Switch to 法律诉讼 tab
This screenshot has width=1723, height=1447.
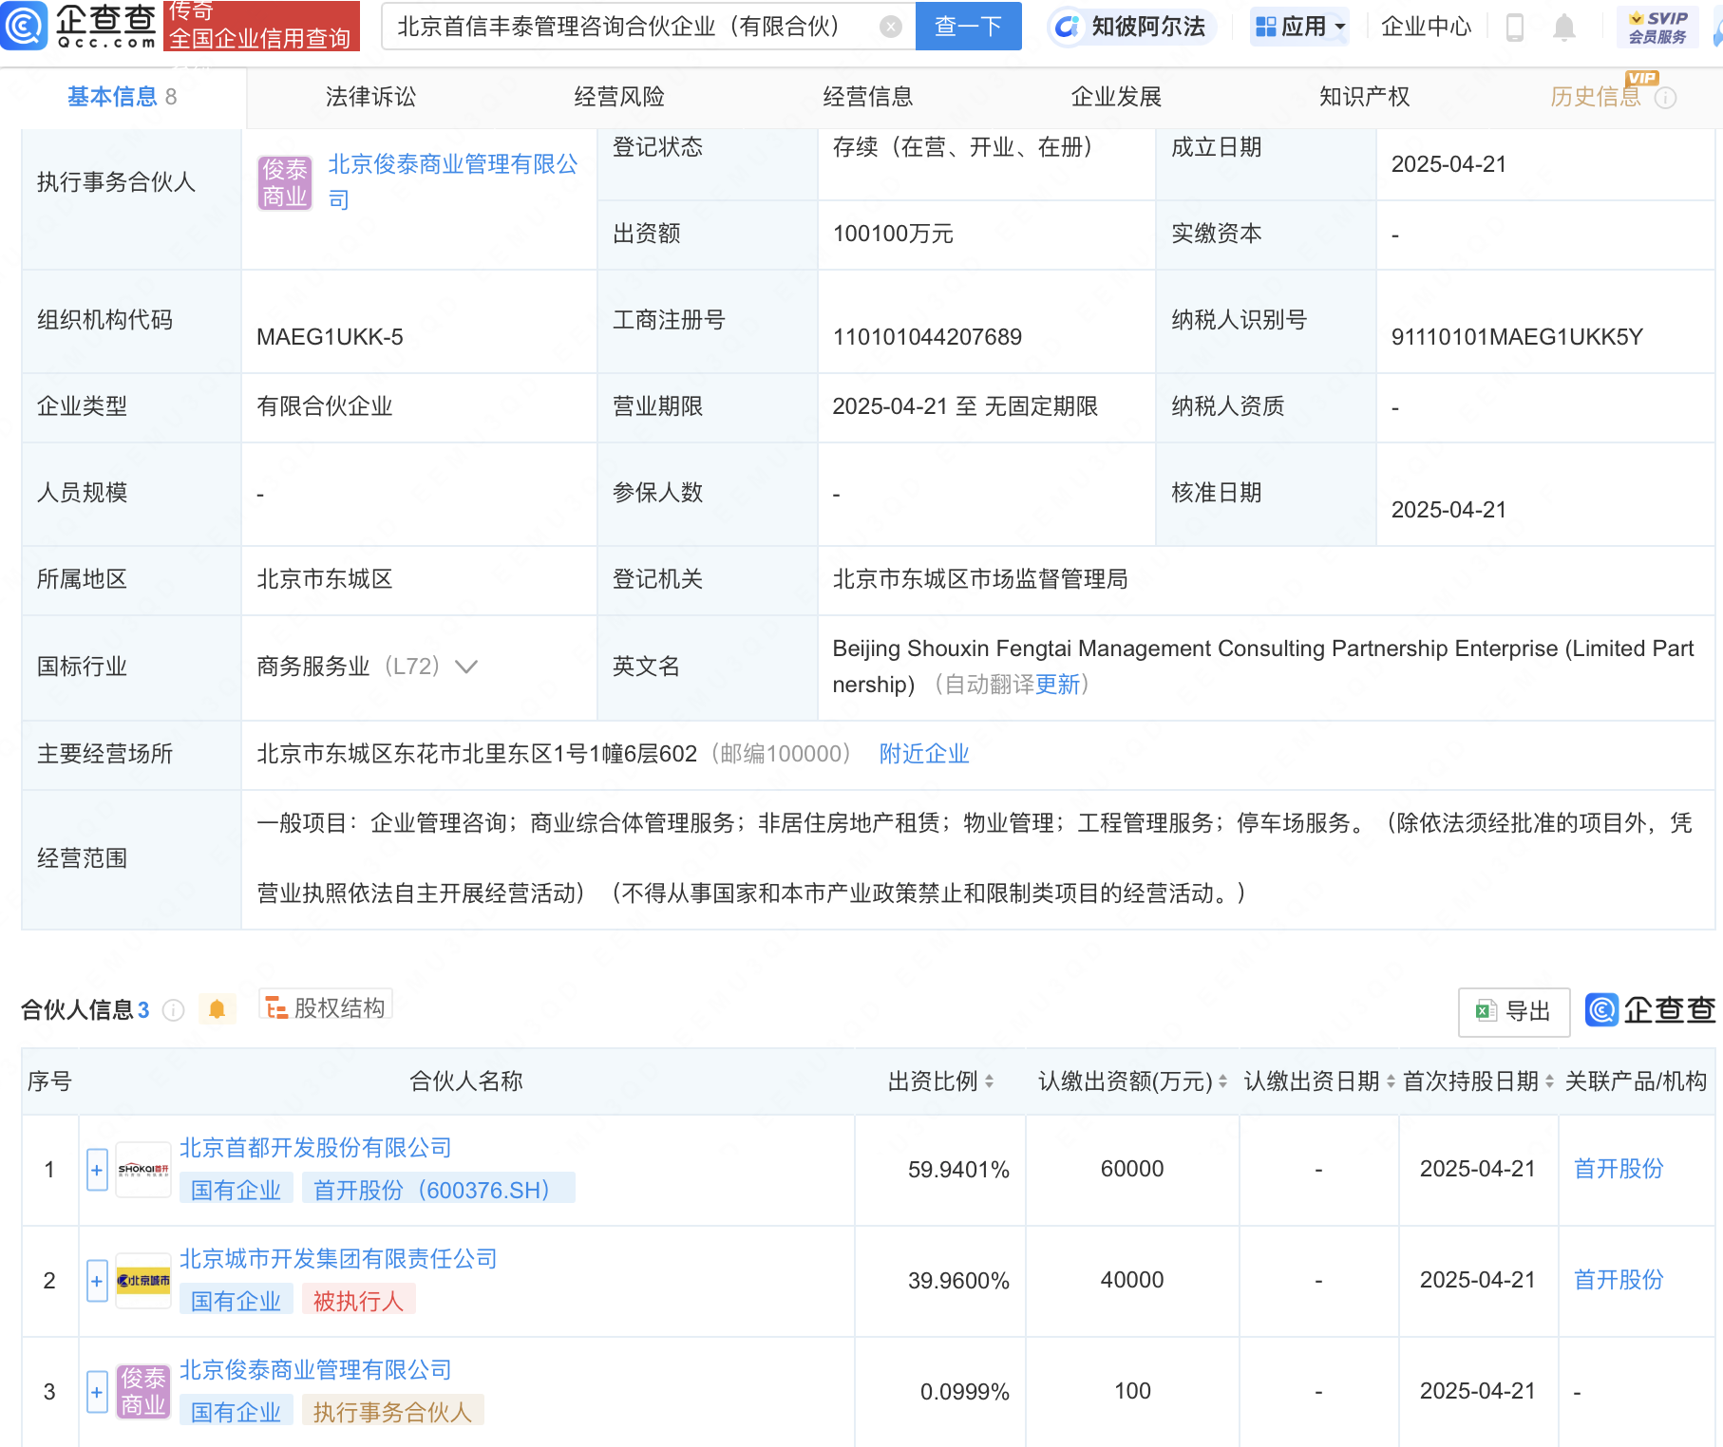pyautogui.click(x=370, y=97)
